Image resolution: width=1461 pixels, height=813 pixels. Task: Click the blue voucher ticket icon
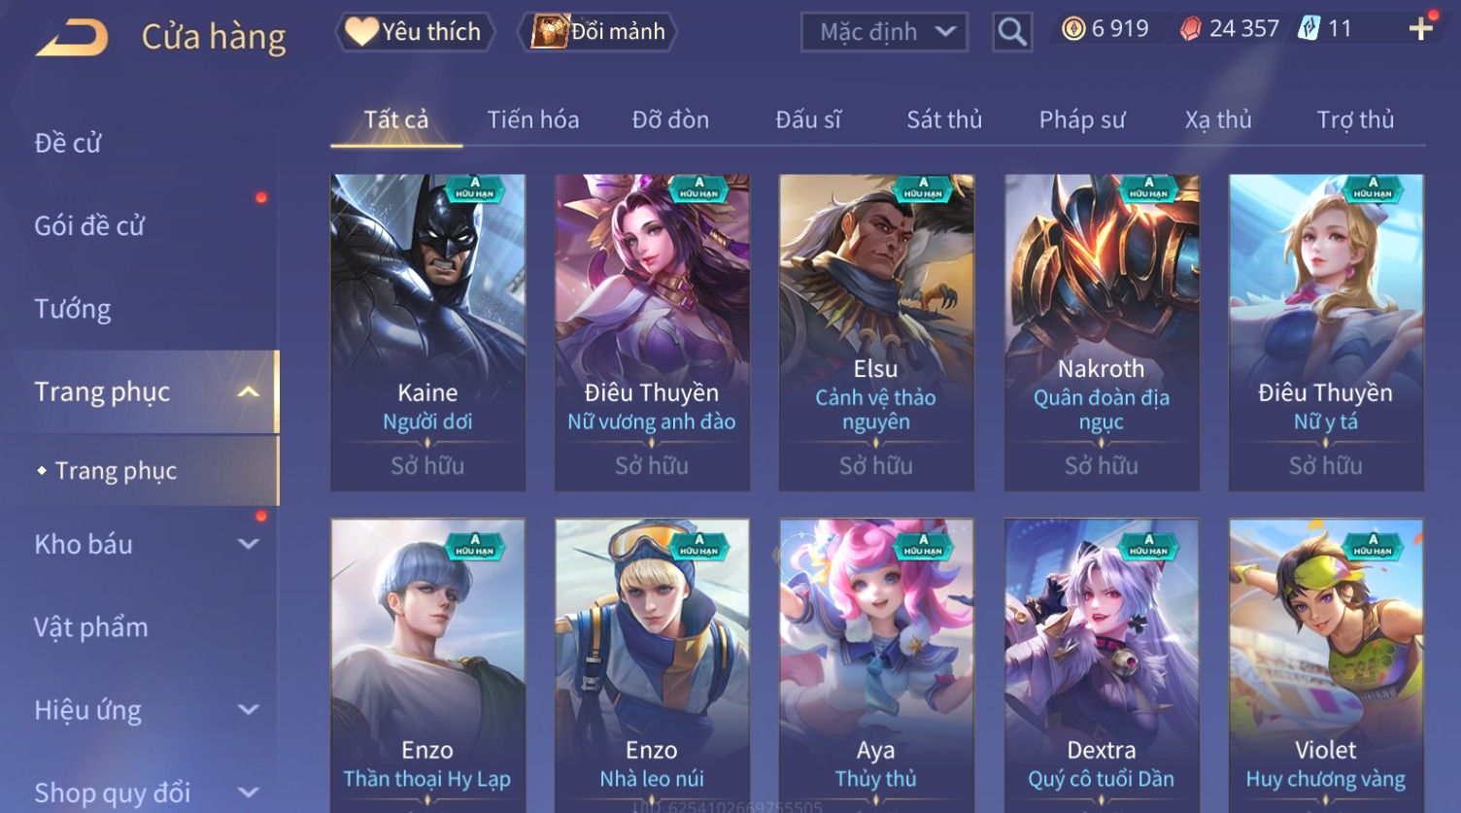(1309, 29)
